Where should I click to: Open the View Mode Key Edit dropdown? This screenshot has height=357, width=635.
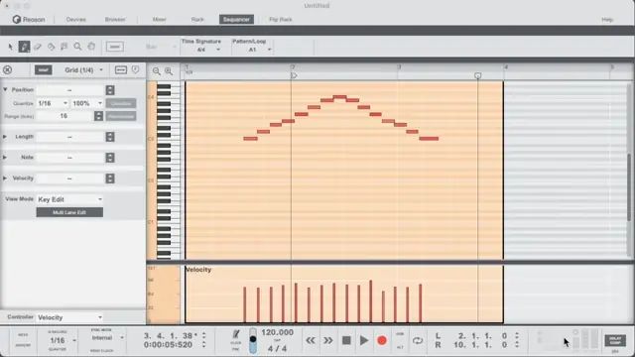[69, 199]
